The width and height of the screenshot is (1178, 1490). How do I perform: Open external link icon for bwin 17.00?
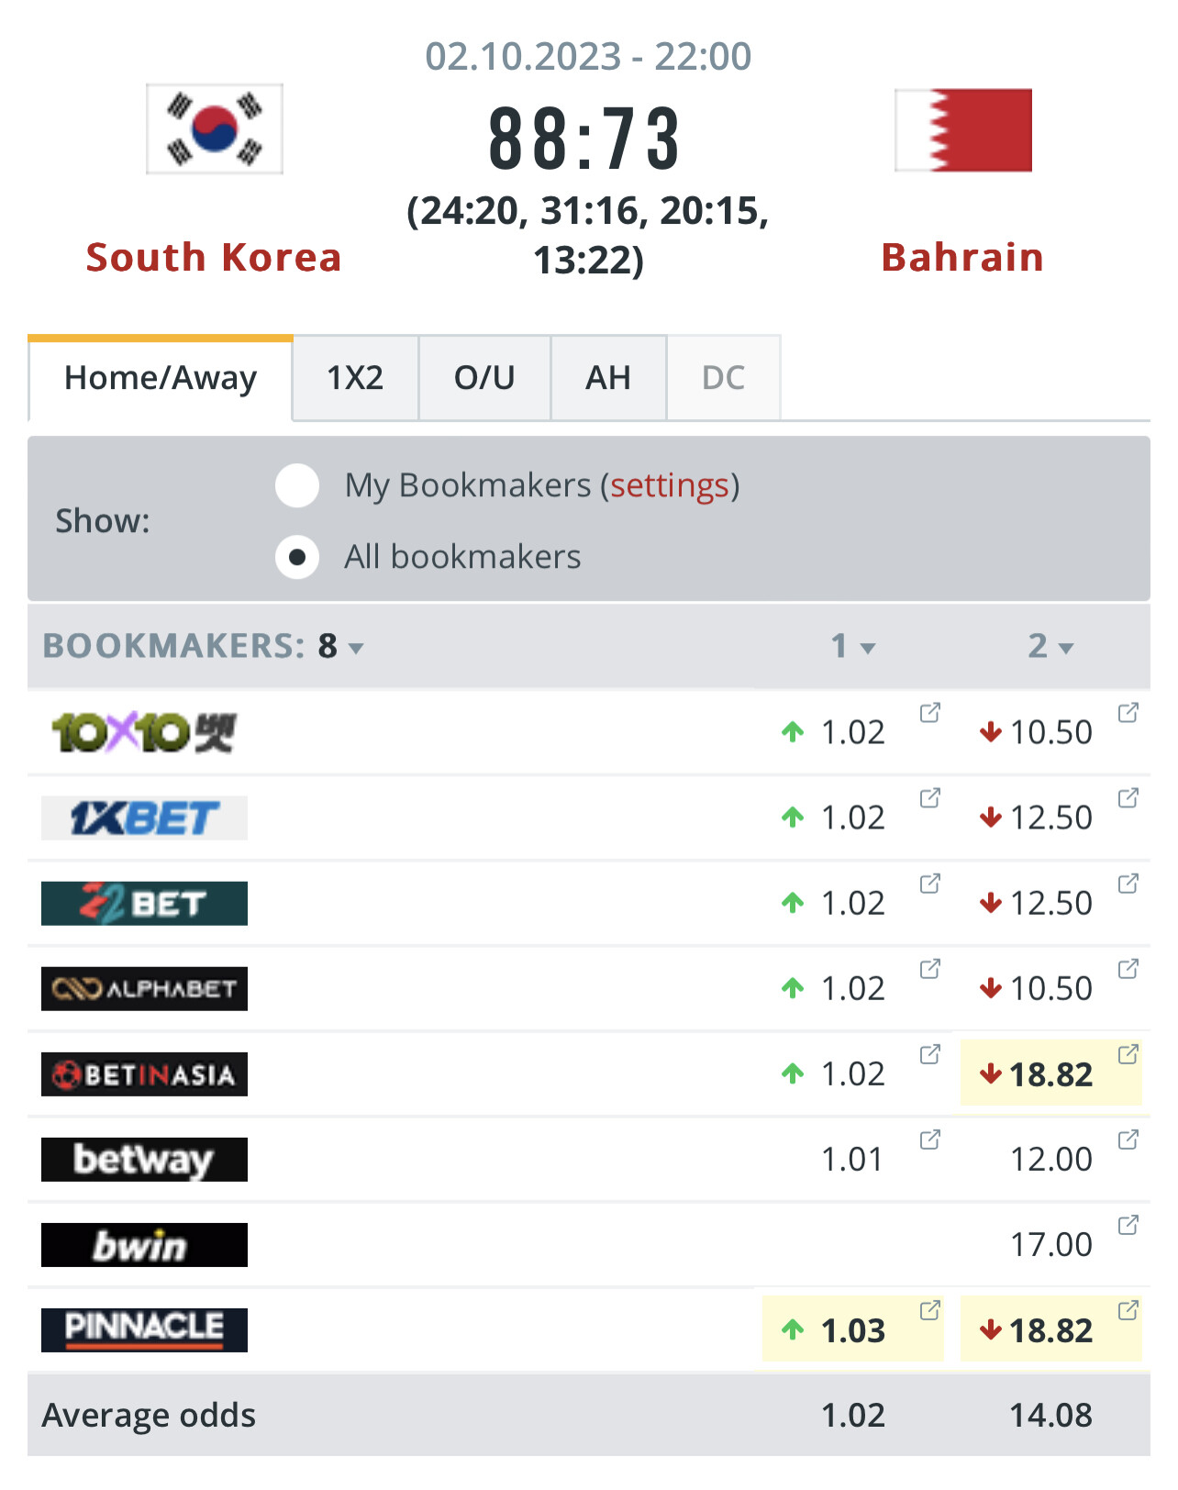point(1128,1226)
